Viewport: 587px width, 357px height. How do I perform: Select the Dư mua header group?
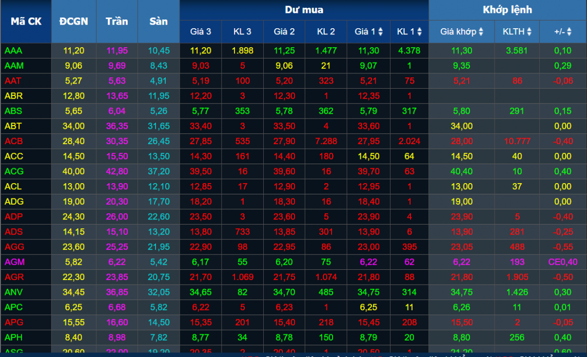coord(304,10)
